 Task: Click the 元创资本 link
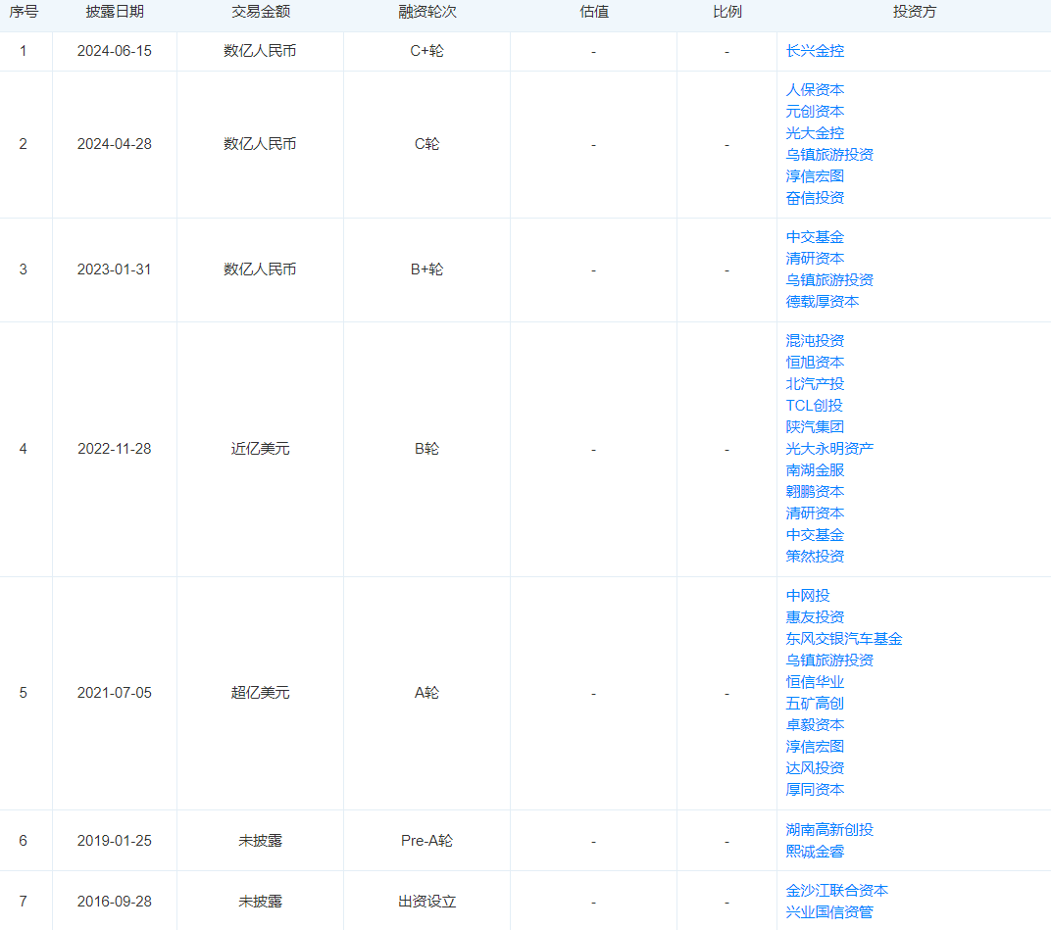(x=815, y=111)
